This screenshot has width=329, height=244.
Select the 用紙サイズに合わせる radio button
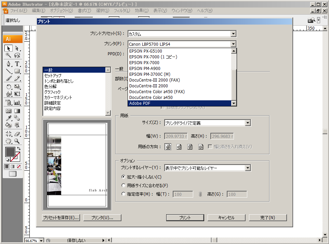[124, 186]
